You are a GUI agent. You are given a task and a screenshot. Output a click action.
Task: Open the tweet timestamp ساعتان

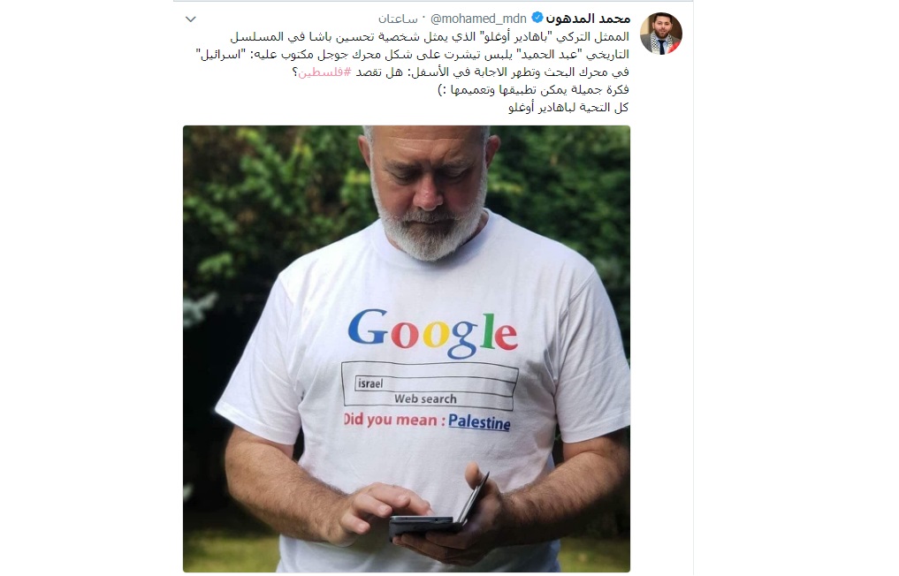point(398,19)
